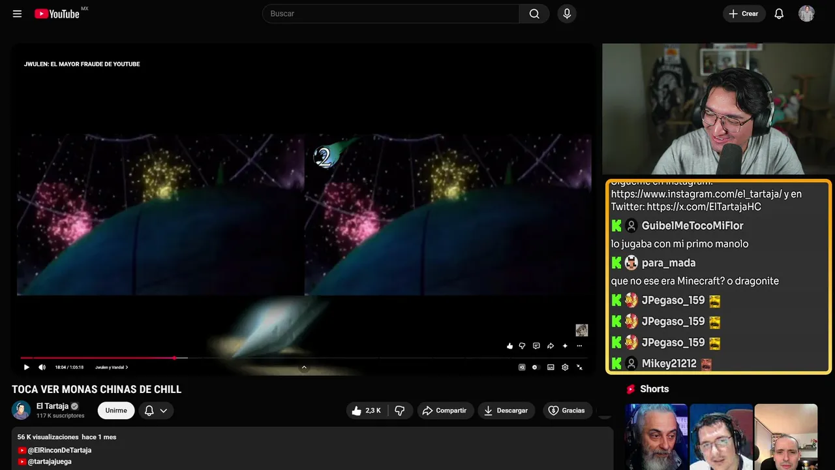The width and height of the screenshot is (835, 470).
Task: Exit full screen in the player
Action: 580,368
